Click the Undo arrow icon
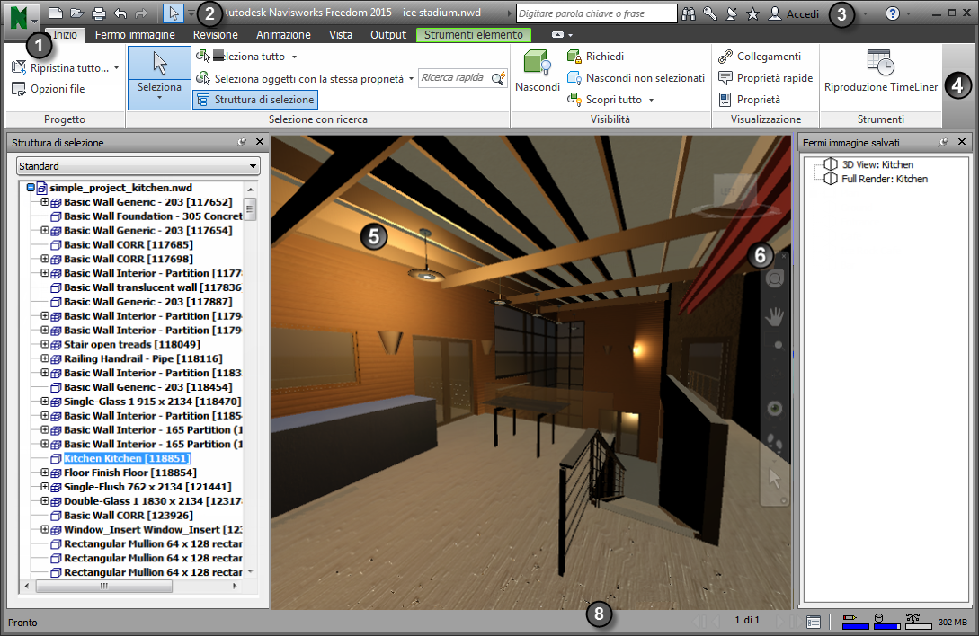Screen dimensions: 979x636 tap(120, 13)
